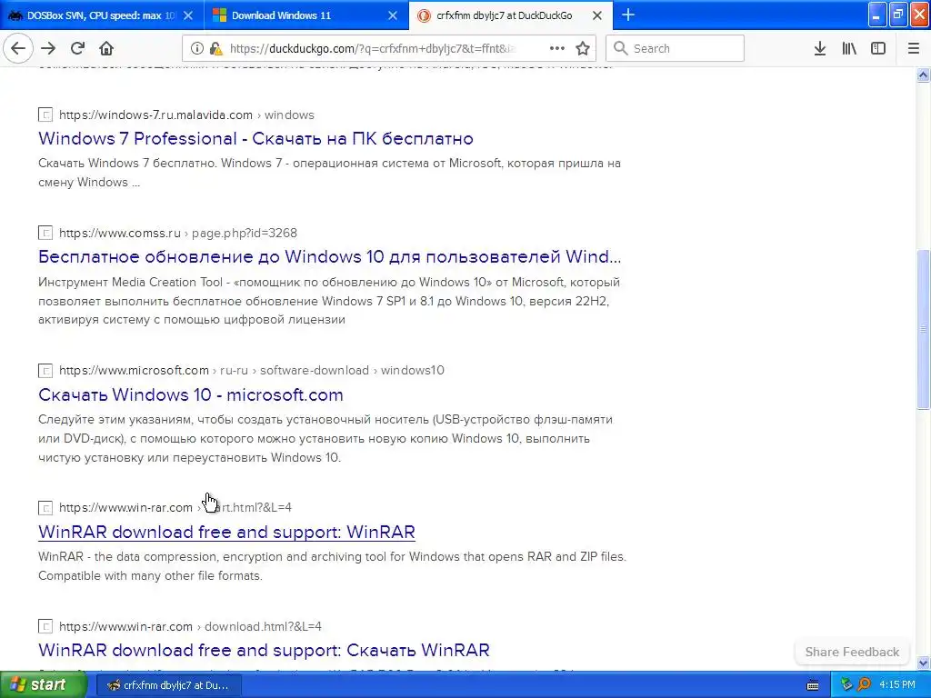Viewport: 931px width, 698px height.
Task: Switch to Download Windows 11 tab
Action: (306, 15)
